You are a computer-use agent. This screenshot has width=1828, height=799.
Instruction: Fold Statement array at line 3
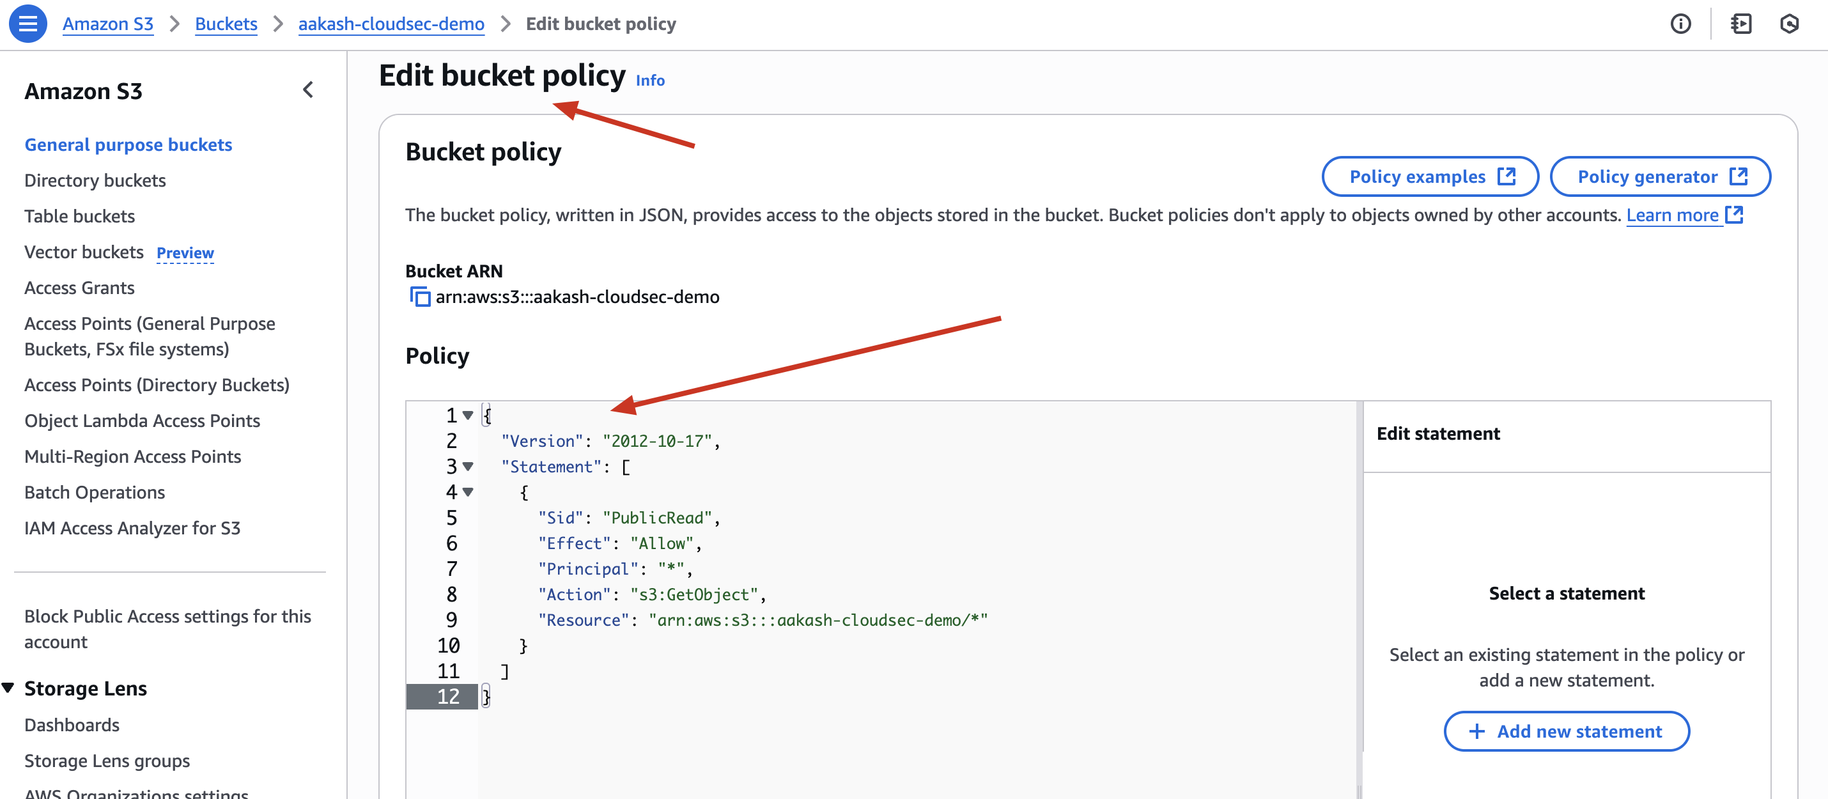pyautogui.click(x=468, y=466)
